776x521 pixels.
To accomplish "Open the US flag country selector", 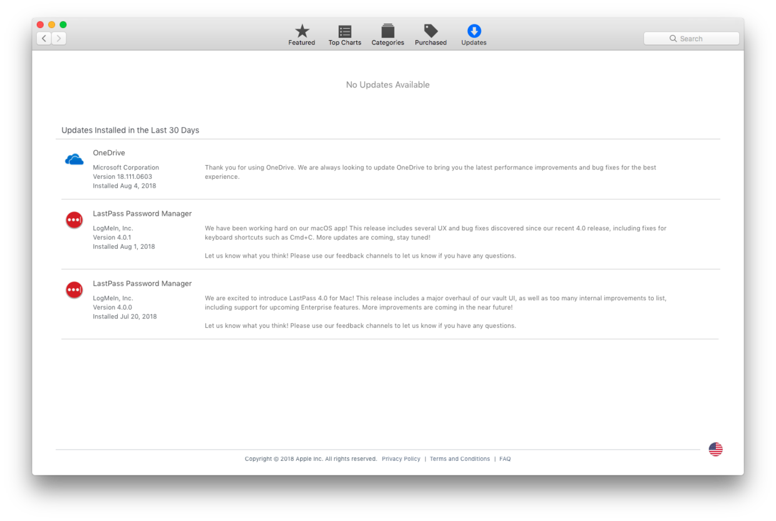I will click(x=715, y=449).
